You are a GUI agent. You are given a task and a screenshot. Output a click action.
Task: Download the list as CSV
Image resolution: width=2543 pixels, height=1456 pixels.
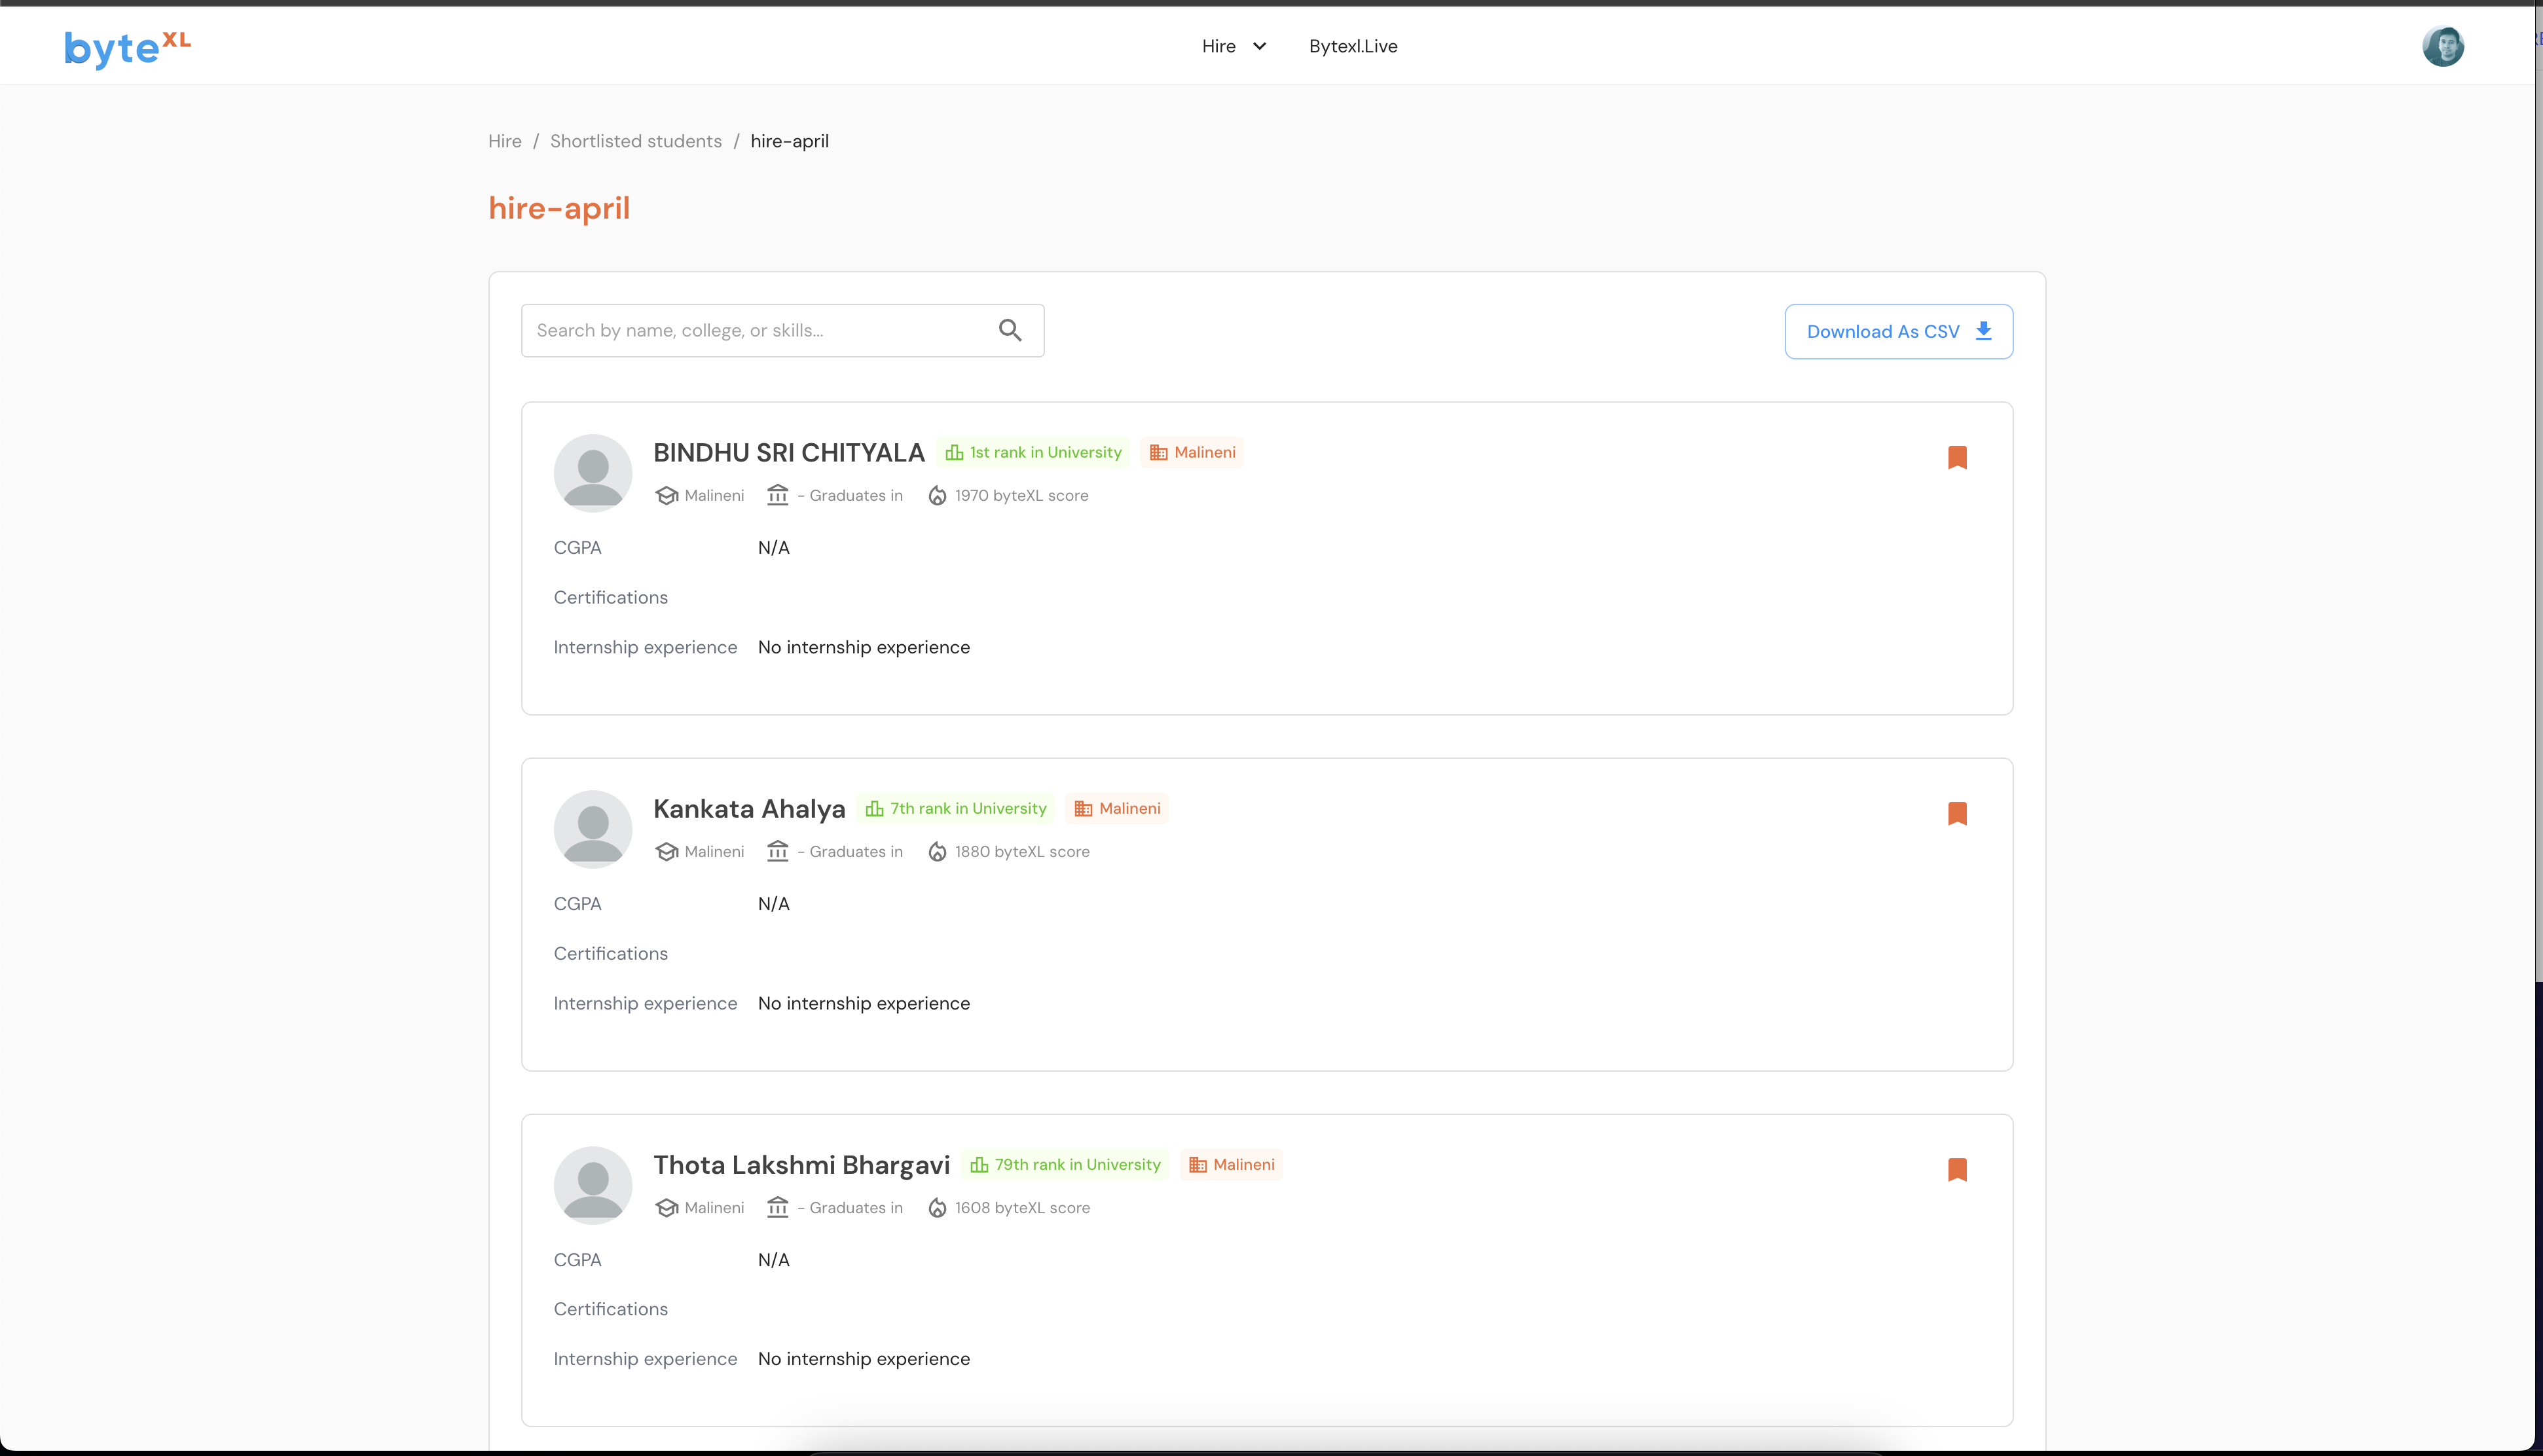point(1898,331)
